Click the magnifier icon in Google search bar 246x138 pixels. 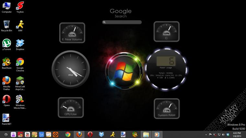[104, 22]
